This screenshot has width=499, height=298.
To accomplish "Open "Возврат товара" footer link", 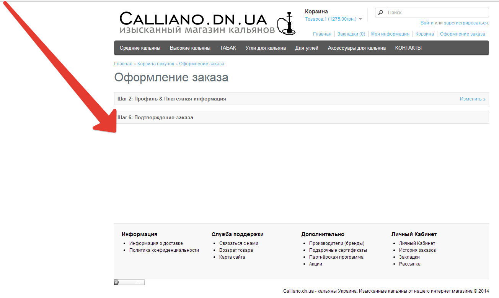I will 236,250.
